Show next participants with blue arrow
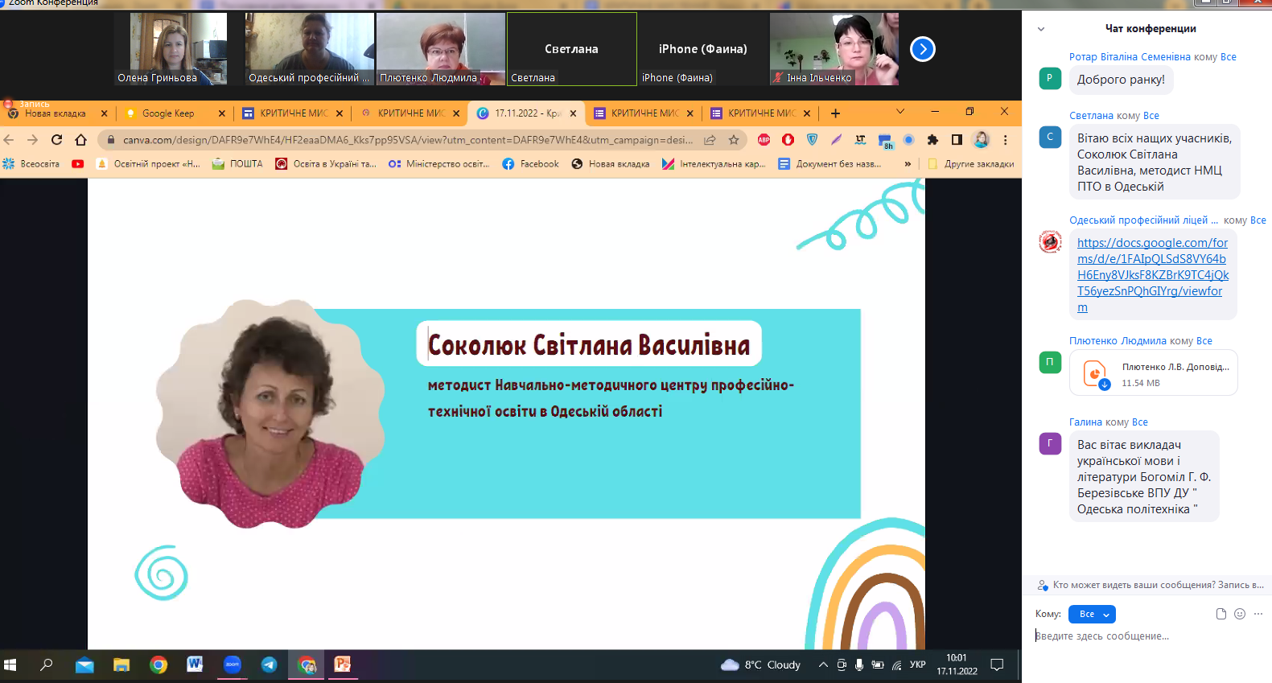Viewport: 1272px width, 683px height. coord(923,49)
